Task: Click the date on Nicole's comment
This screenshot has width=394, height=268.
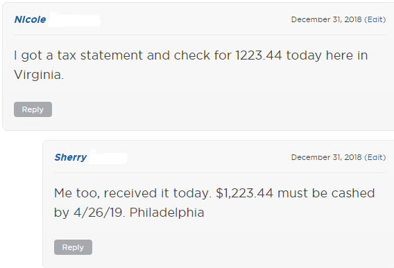Action: [326, 19]
